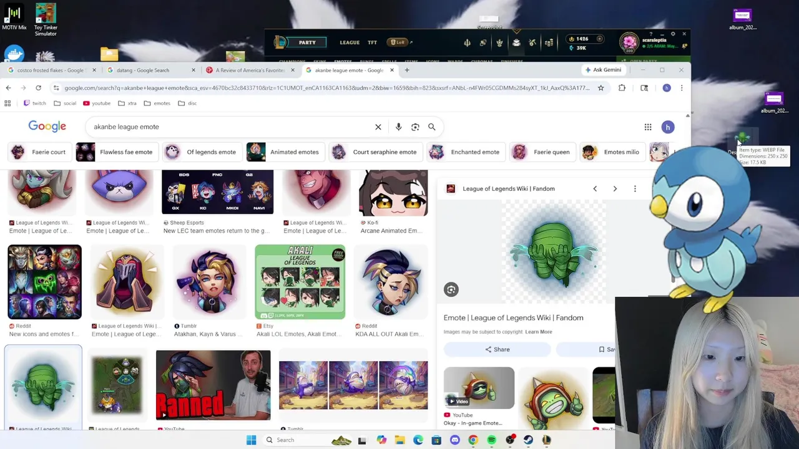The height and width of the screenshot is (449, 799).
Task: Open 'youtube' bookmark
Action: [x=96, y=103]
